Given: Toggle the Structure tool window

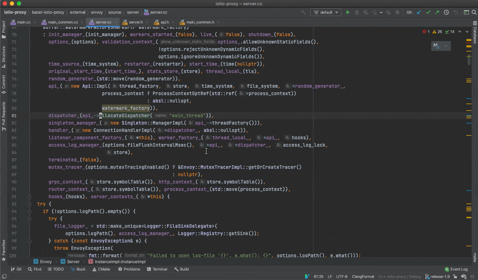Looking at the screenshot, I should point(4,56).
